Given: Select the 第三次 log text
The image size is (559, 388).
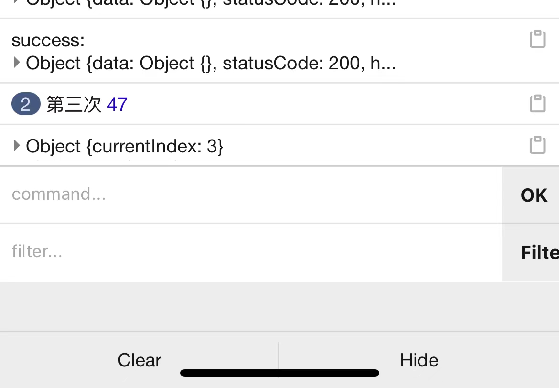Looking at the screenshot, I should (x=74, y=105).
